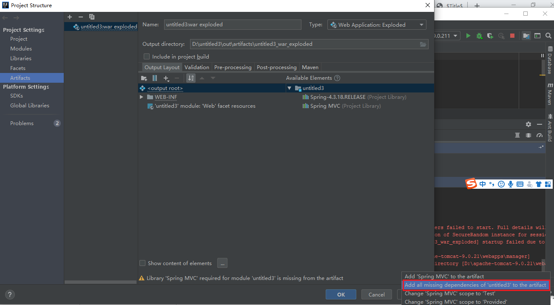Switch to Output Layout tab
This screenshot has width=554, height=305.
(x=162, y=67)
